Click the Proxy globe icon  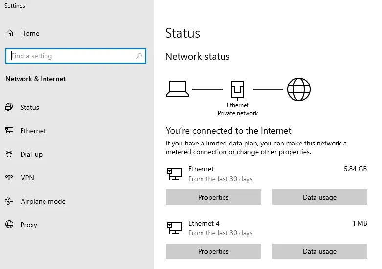9,225
